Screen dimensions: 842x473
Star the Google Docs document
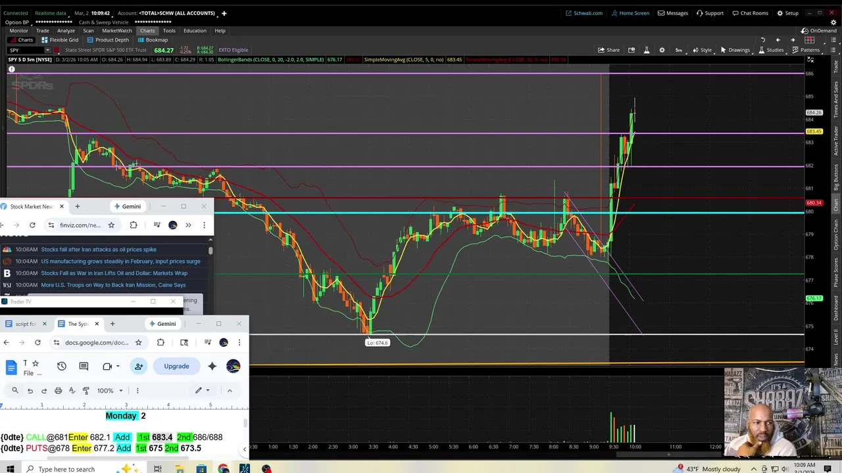click(36, 363)
